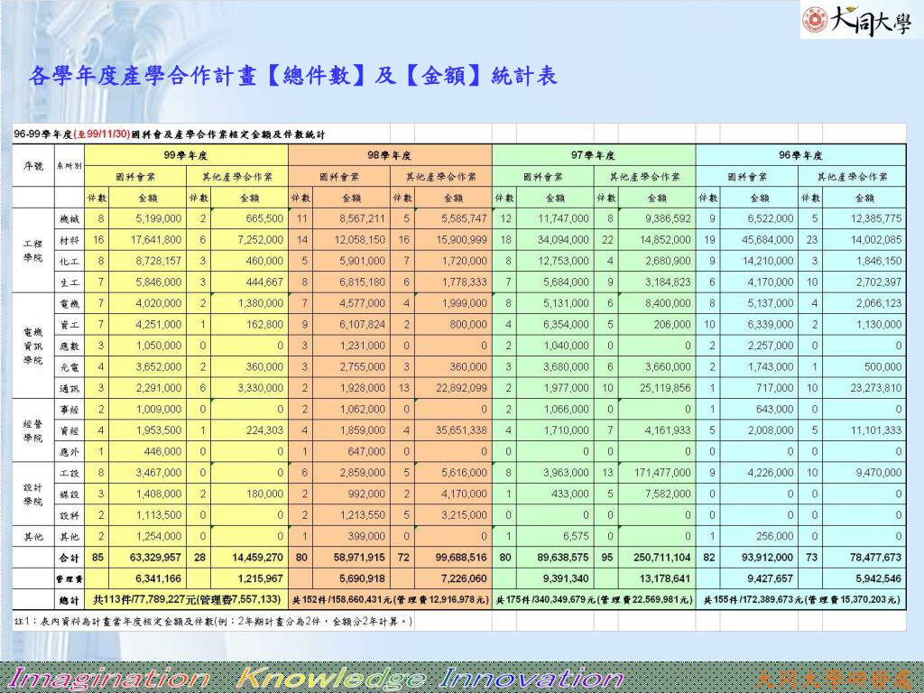
Task: Select cell value 22,892,099
Action: click(461, 388)
